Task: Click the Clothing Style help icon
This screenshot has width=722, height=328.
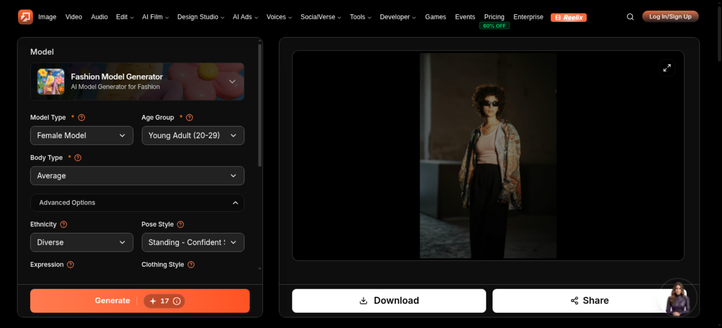Action: (x=191, y=265)
